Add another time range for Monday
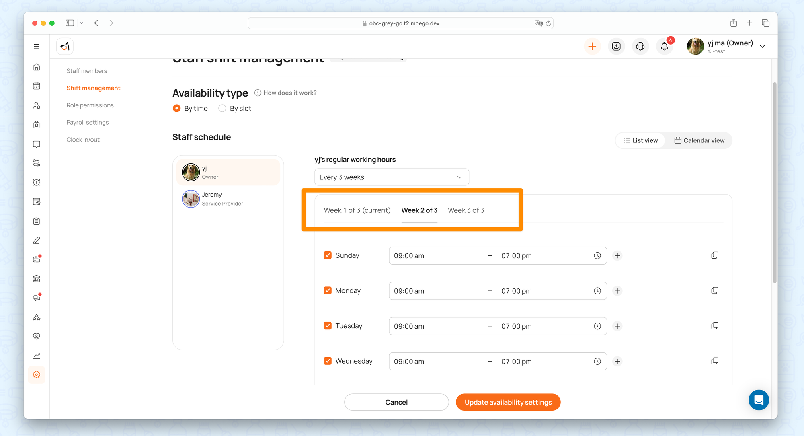The height and width of the screenshot is (436, 804). coord(617,291)
